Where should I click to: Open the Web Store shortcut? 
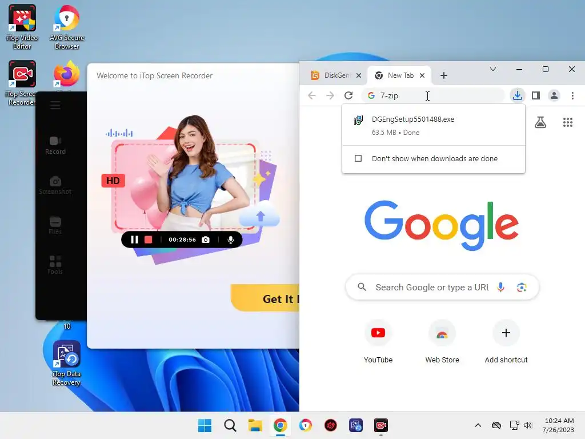coord(442,341)
